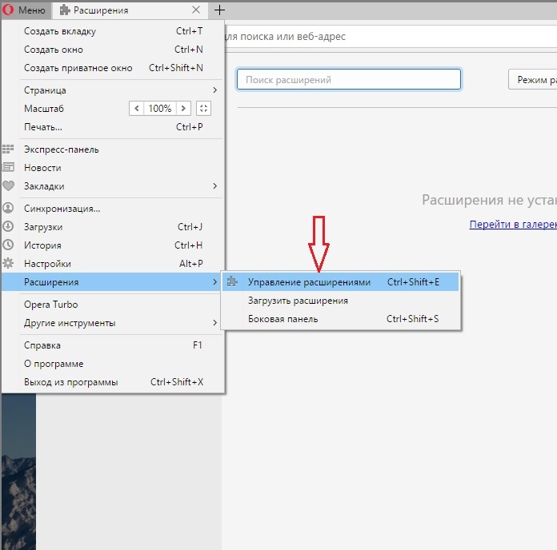Click the Масштаб label
The height and width of the screenshot is (550, 557).
point(44,109)
